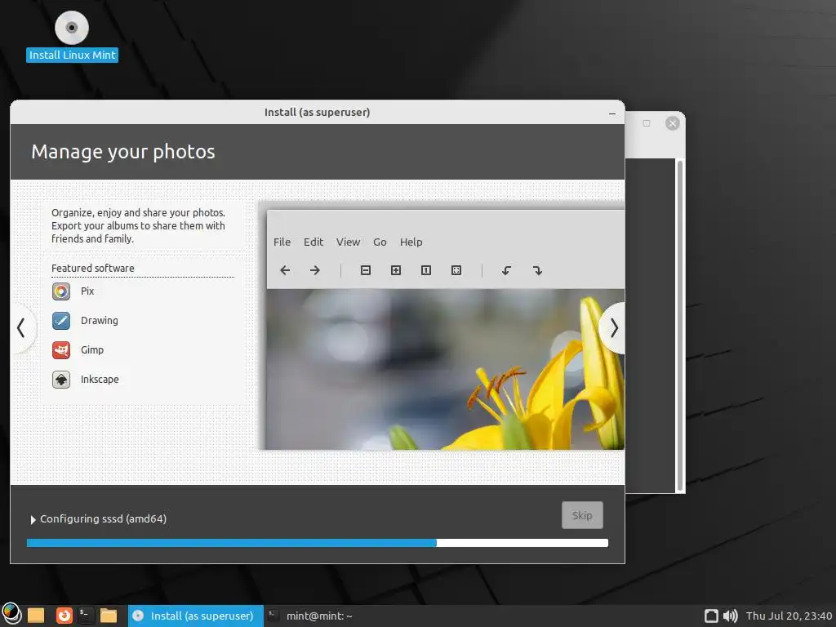Click the Drawing label text

click(x=100, y=320)
